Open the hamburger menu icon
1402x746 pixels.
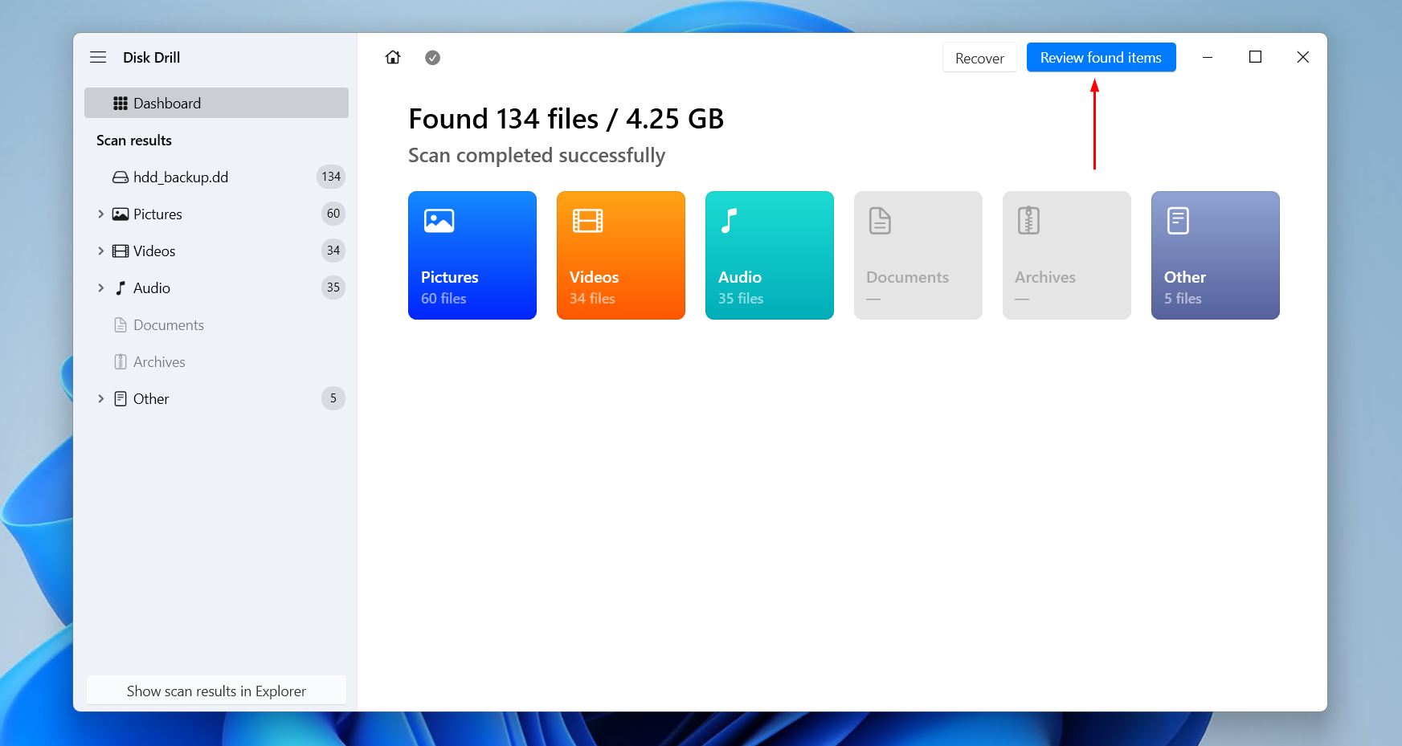[98, 57]
